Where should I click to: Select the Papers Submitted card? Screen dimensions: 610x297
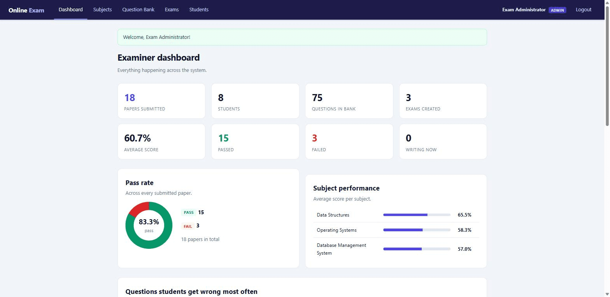click(161, 101)
